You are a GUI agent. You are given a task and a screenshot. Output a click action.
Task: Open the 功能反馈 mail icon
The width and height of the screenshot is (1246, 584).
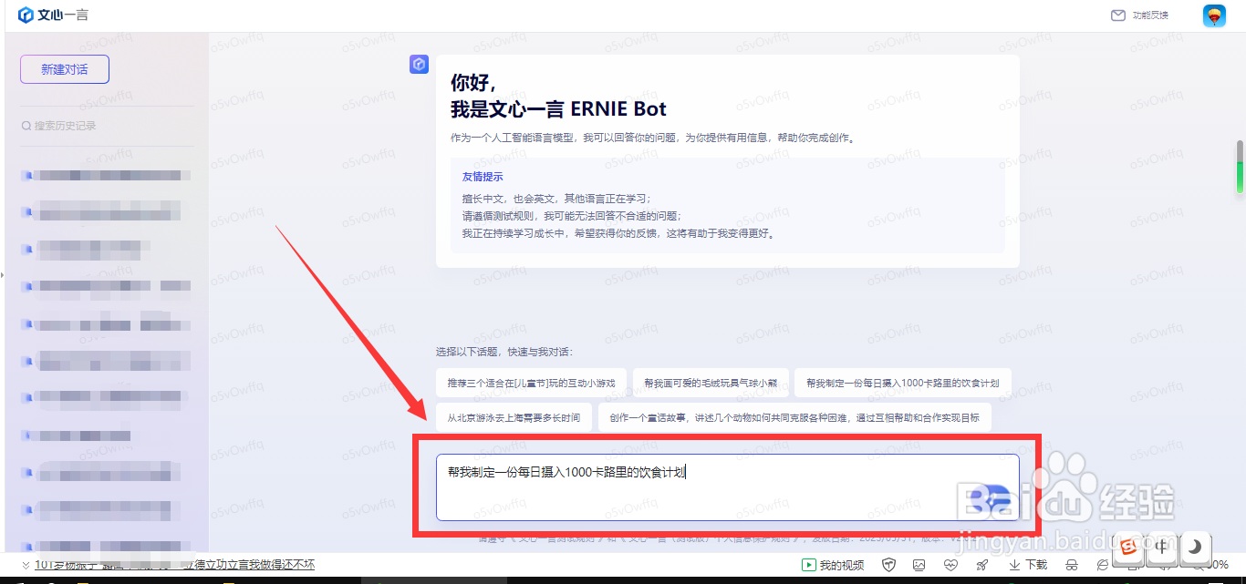tap(1117, 15)
